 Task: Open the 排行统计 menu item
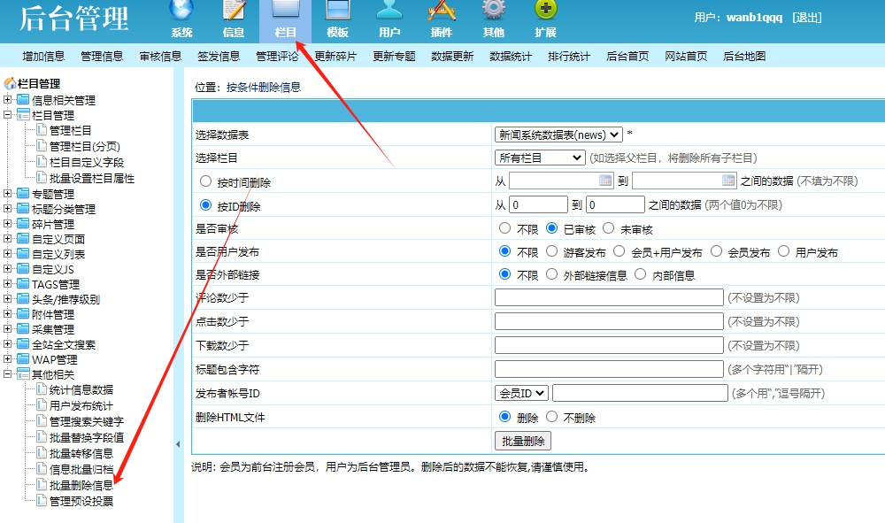pos(569,56)
